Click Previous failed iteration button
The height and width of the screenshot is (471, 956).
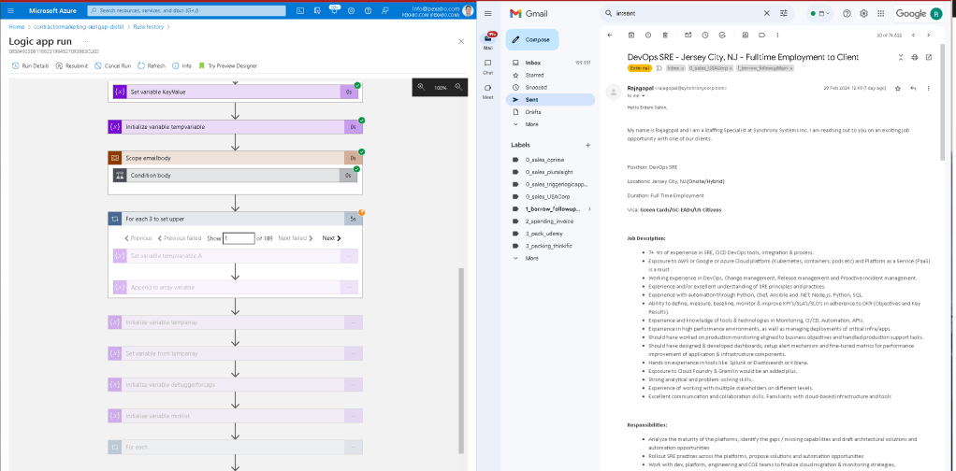pos(180,238)
